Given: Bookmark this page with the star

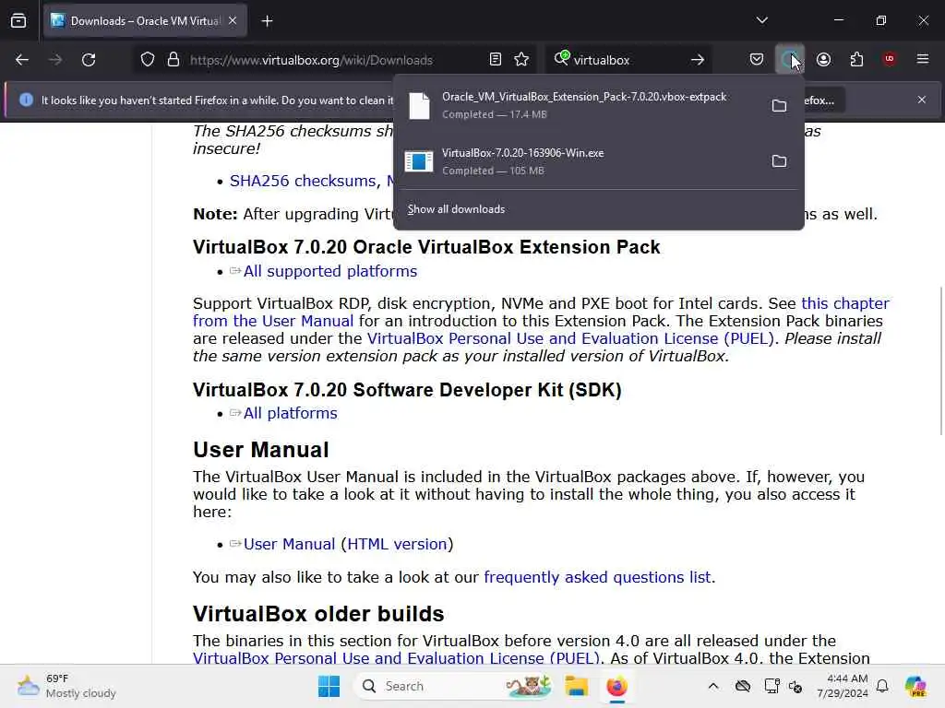Looking at the screenshot, I should click(521, 60).
